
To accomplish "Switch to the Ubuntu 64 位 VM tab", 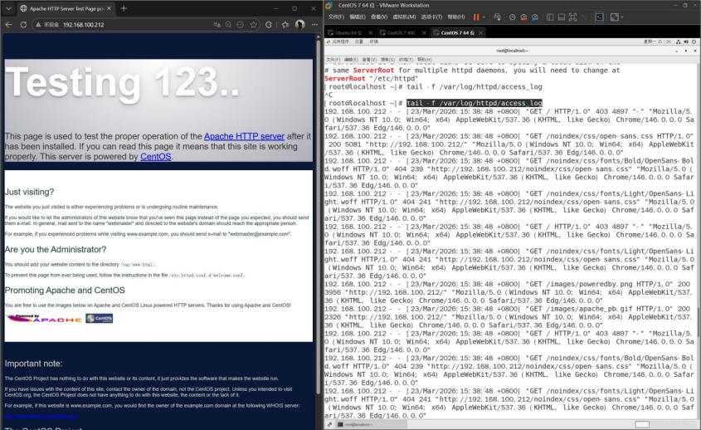I will pyautogui.click(x=348, y=32).
